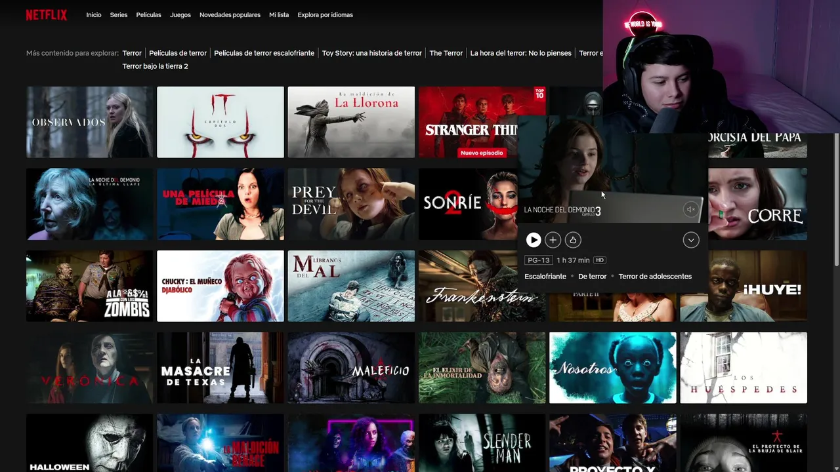Open the Proyecto X thumbnail
Image resolution: width=840 pixels, height=472 pixels.
click(612, 443)
